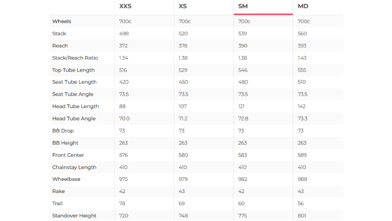The image size is (392, 221).
Task: Select the XS size column header
Action: [x=182, y=6]
